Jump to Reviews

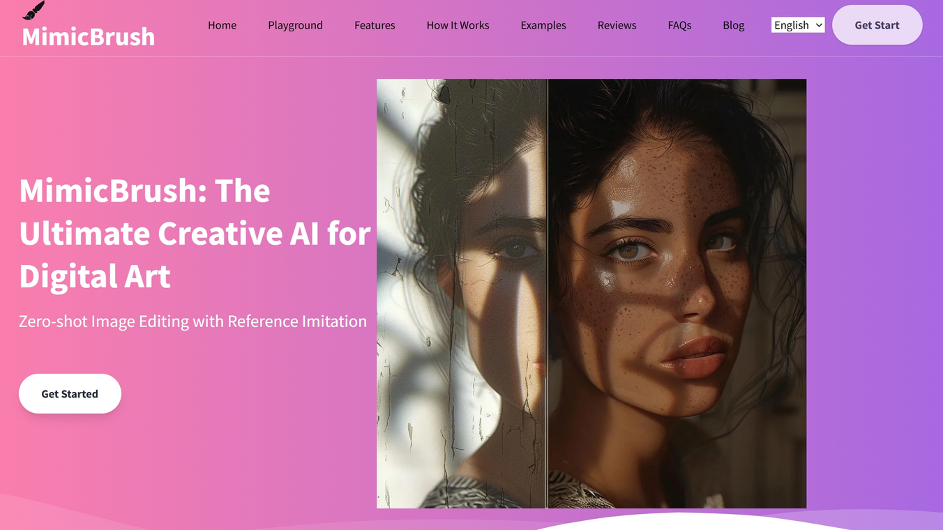point(617,25)
